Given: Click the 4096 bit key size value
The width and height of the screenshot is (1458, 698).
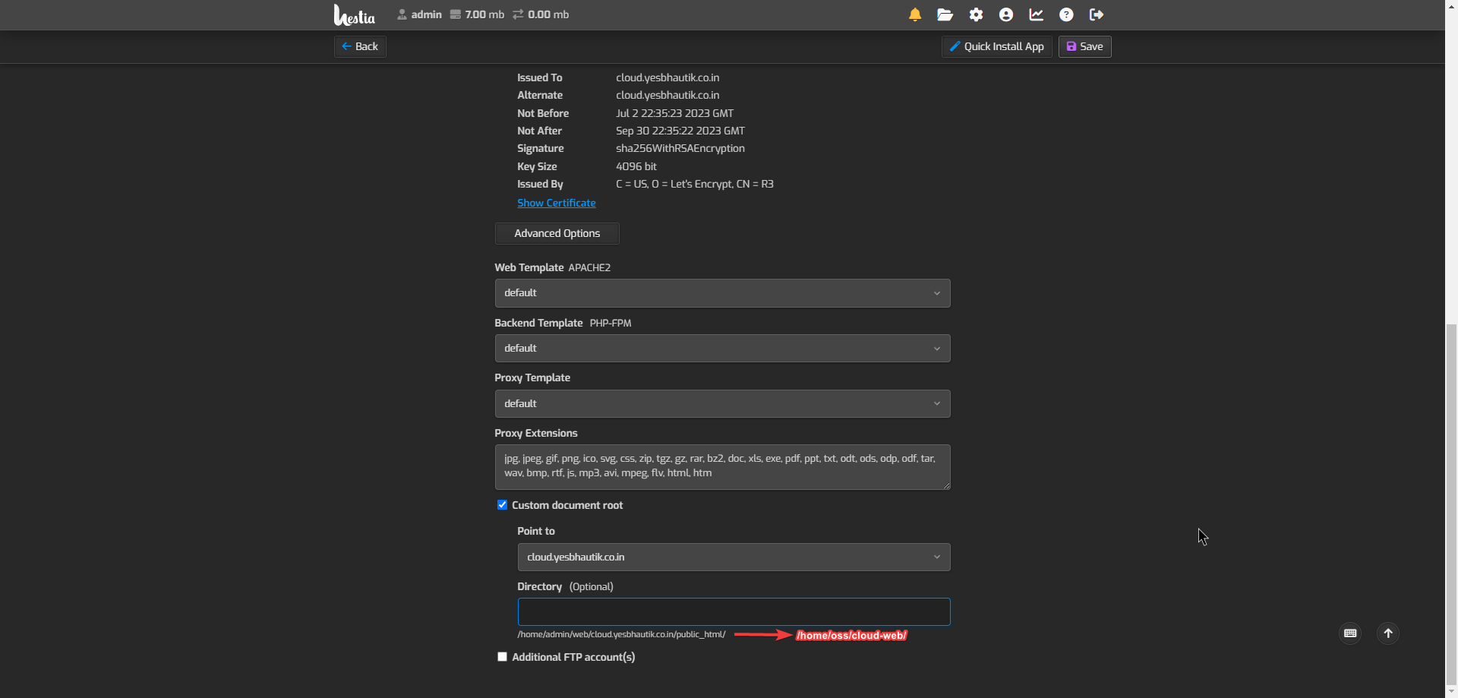Looking at the screenshot, I should pos(636,166).
